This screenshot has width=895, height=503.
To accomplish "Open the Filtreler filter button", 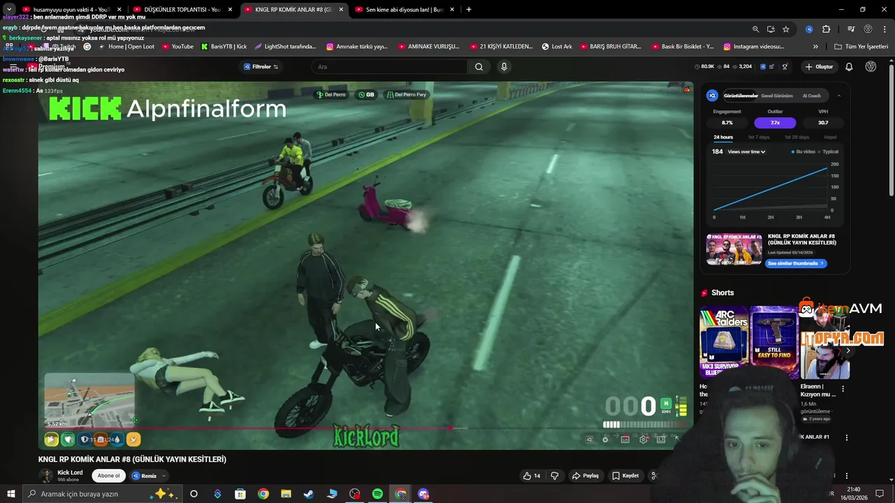I will 261,66.
